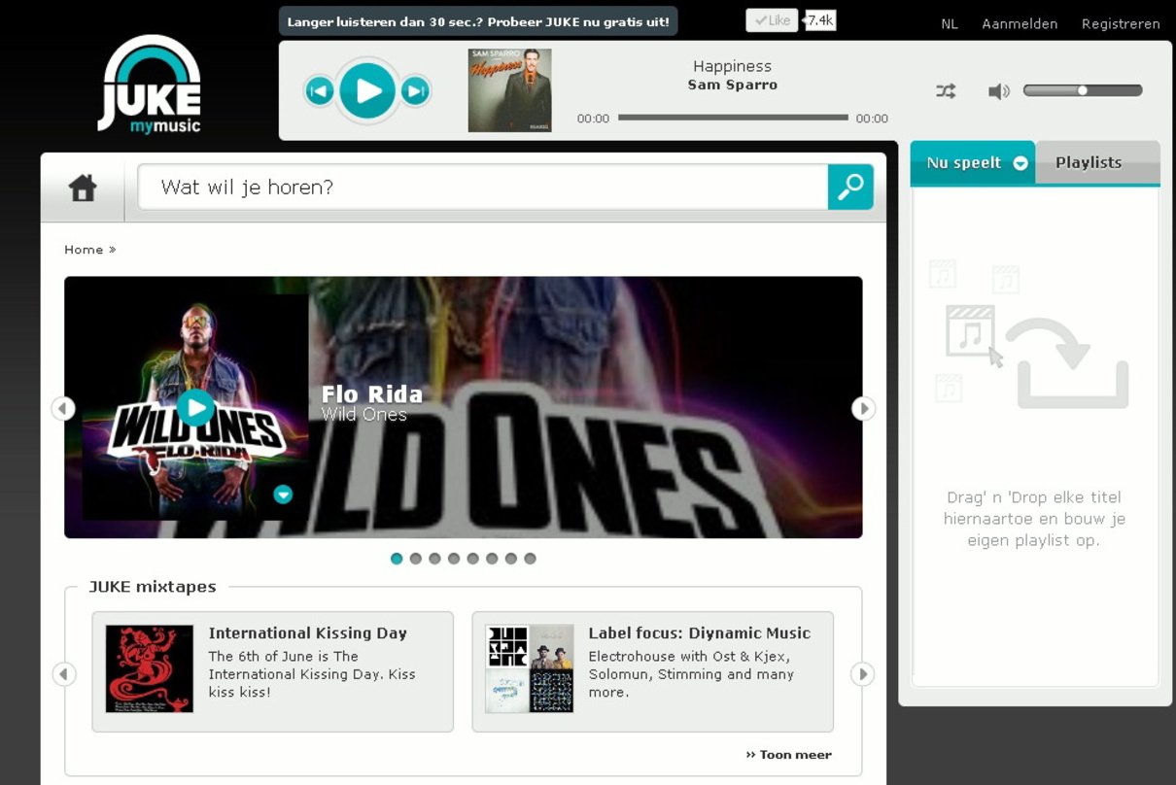Open the International Kissing Day title
This screenshot has width=1176, height=785.
pyautogui.click(x=308, y=633)
